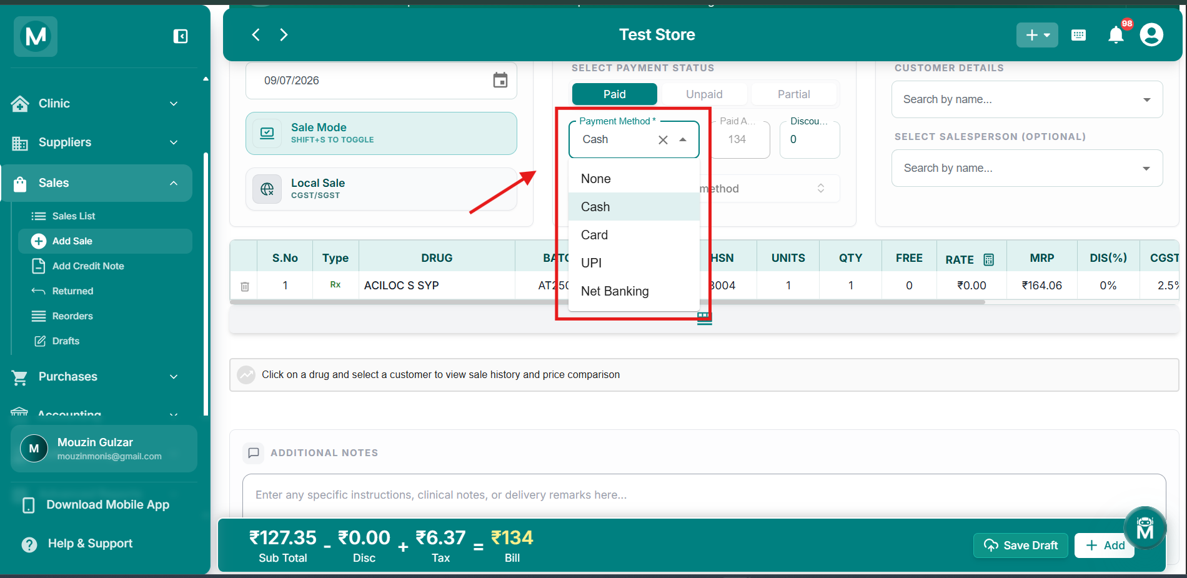
Task: Delete row 1 with trash icon
Action: [x=245, y=286]
